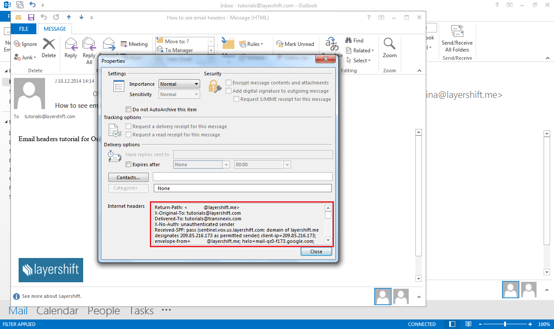Open the Meeting response icon
554x329 pixels.
(x=123, y=44)
